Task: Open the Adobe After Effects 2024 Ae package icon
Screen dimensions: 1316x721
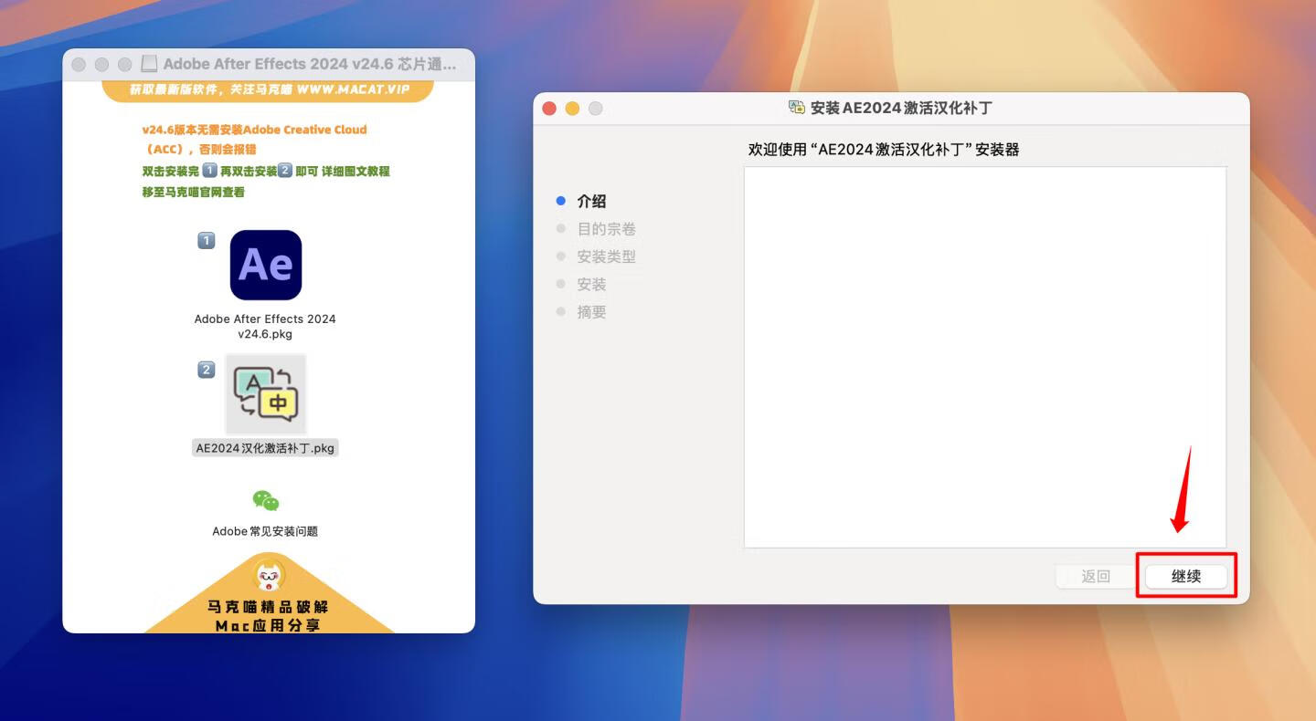Action: (x=266, y=265)
